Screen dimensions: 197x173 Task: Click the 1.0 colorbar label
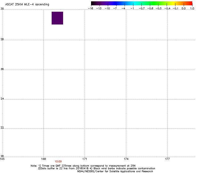coord(192,9)
